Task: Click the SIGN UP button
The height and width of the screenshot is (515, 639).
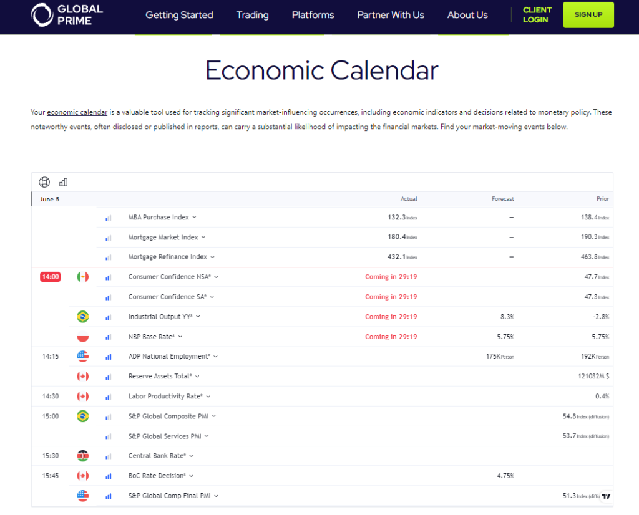Action: click(587, 14)
